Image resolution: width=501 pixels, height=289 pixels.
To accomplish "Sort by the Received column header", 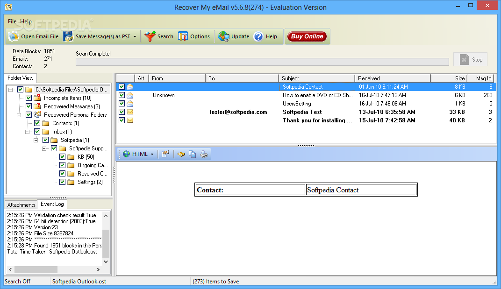I will [393, 78].
